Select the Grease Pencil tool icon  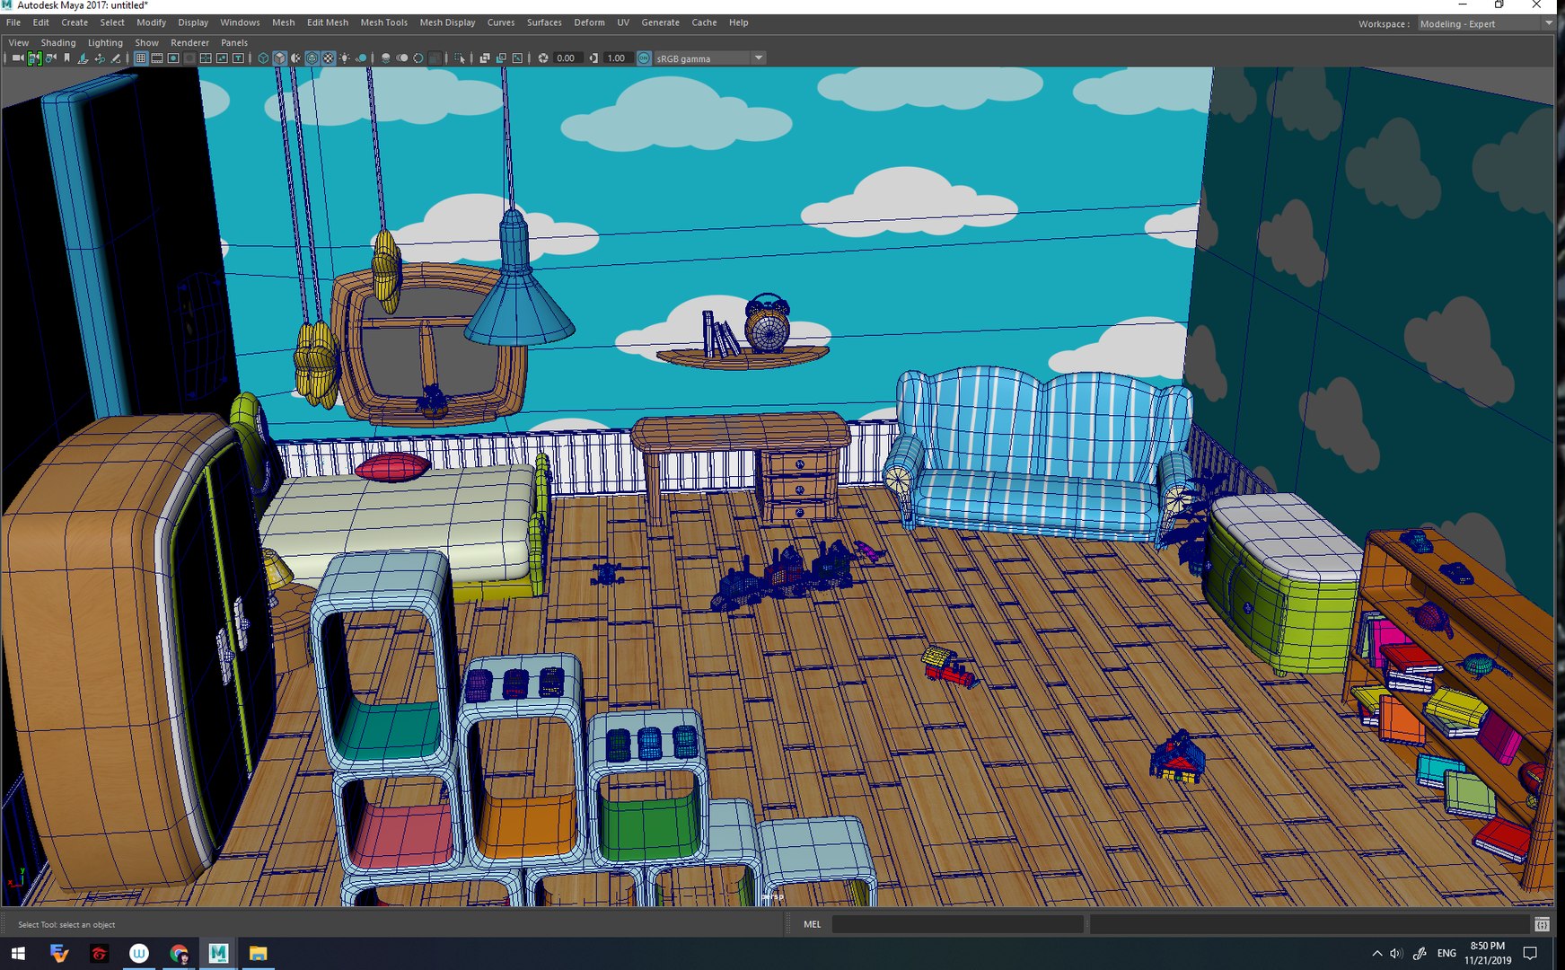pos(116,58)
